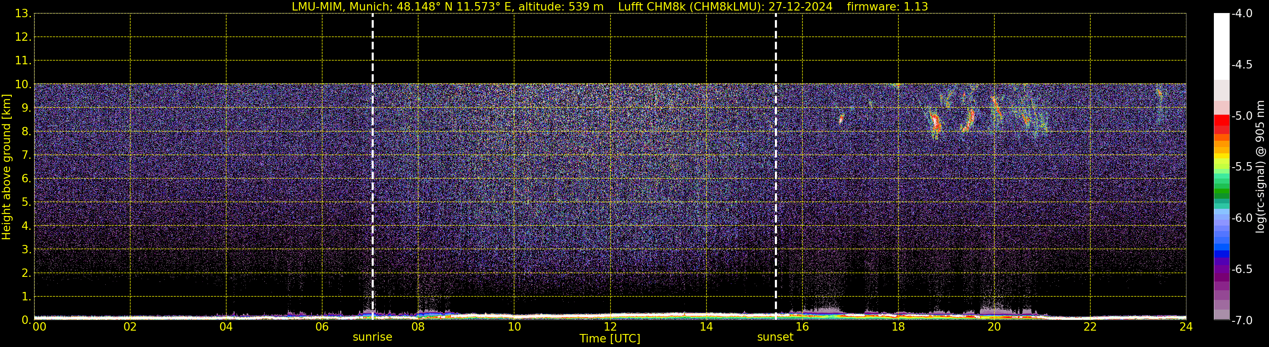Click height-axis tick label '6.'
1269x347 pixels.
tap(26, 179)
